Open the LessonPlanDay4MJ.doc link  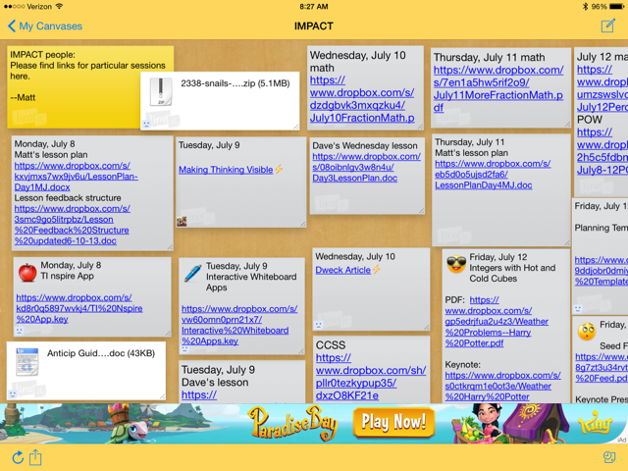[x=493, y=175]
